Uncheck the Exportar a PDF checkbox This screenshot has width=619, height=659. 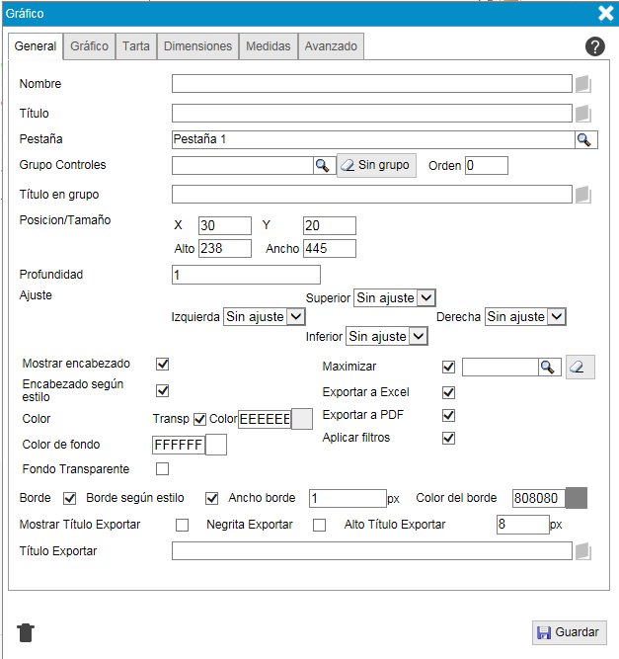(449, 415)
